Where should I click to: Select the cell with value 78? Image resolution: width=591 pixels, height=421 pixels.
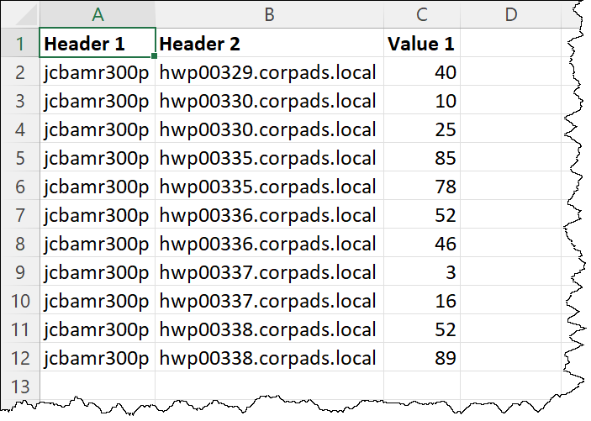click(x=422, y=187)
